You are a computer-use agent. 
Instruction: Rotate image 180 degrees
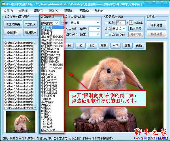(92, 46)
